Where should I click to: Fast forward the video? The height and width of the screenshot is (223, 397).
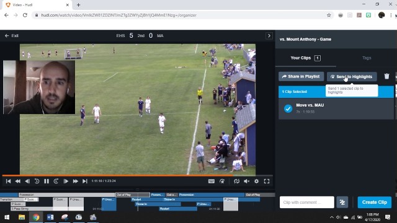pos(76,181)
